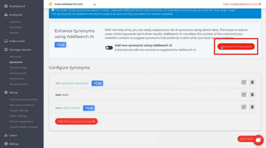Click the AI badge beside 'snn, synonym, synonyms'

click(97, 83)
